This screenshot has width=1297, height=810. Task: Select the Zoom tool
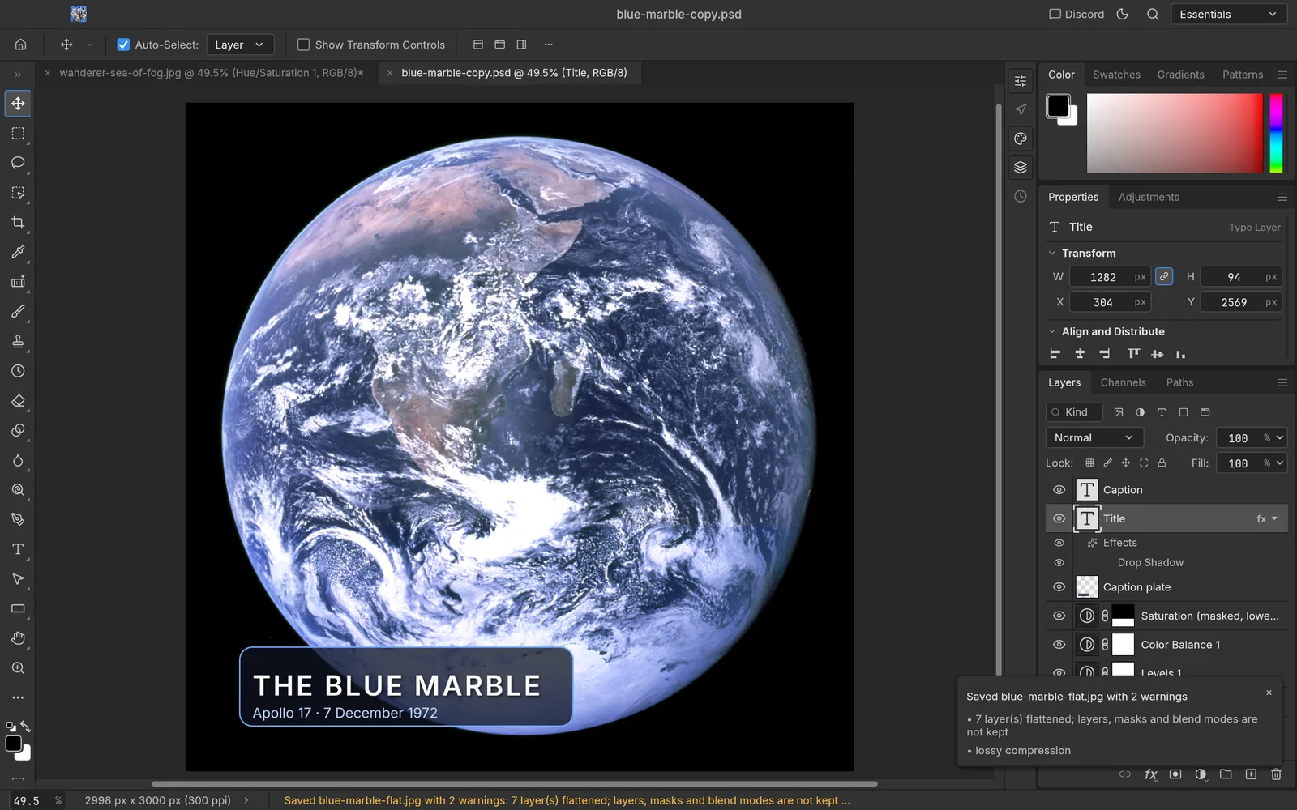click(x=18, y=668)
